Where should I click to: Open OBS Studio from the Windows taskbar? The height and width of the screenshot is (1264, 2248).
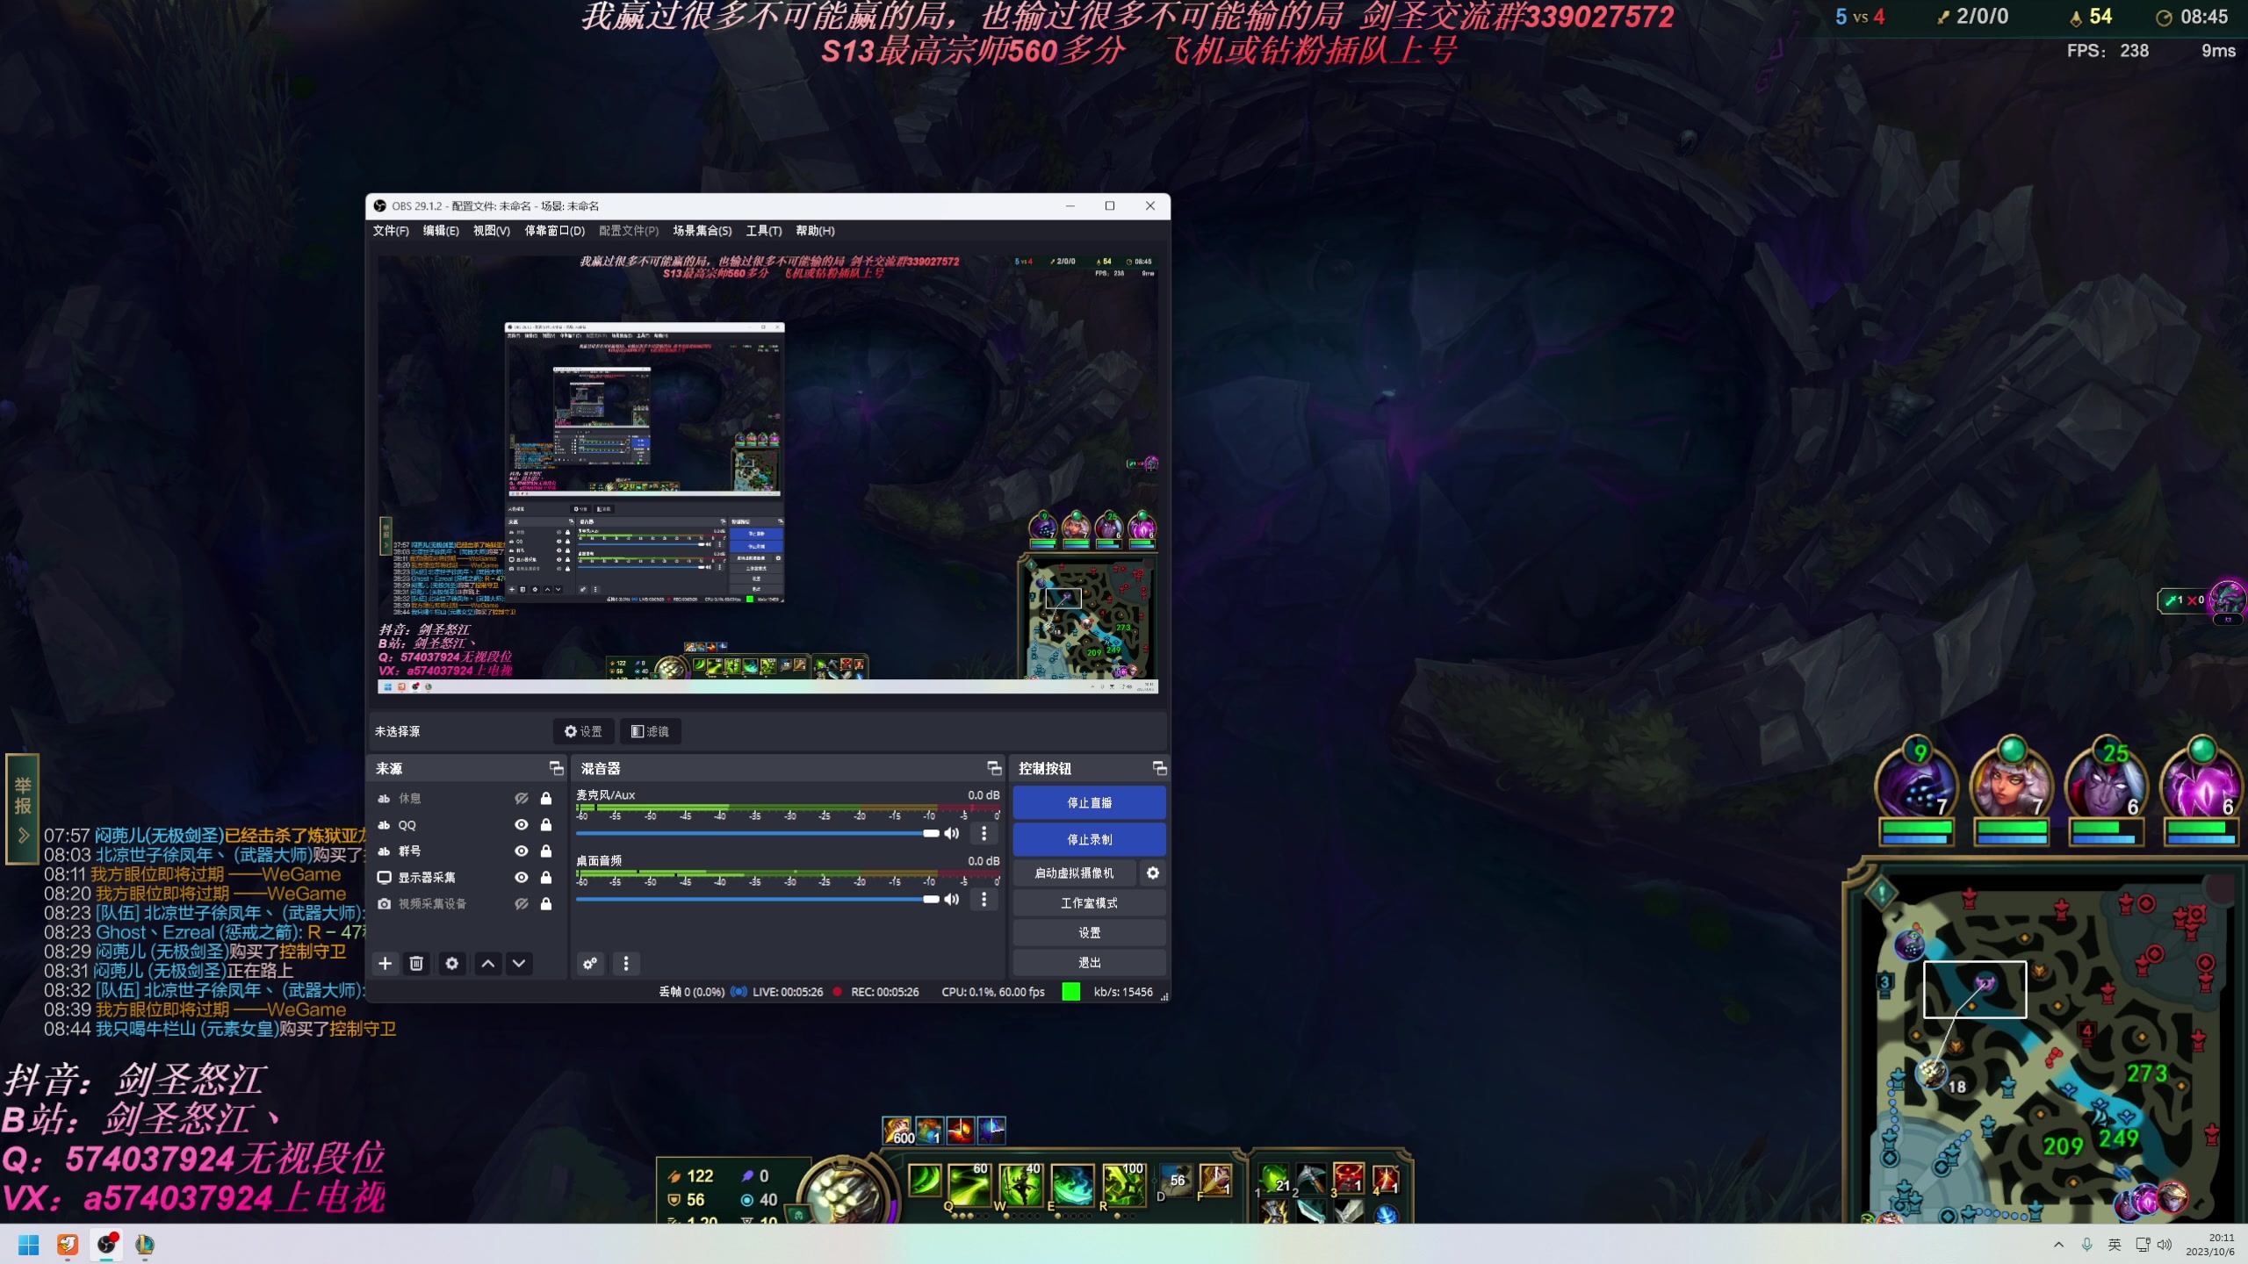[x=106, y=1245]
